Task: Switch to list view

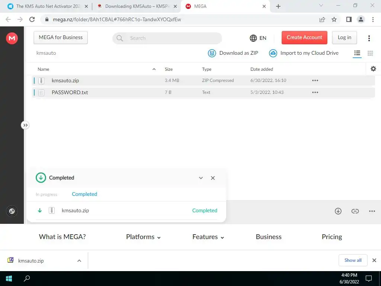Action: pos(357,53)
